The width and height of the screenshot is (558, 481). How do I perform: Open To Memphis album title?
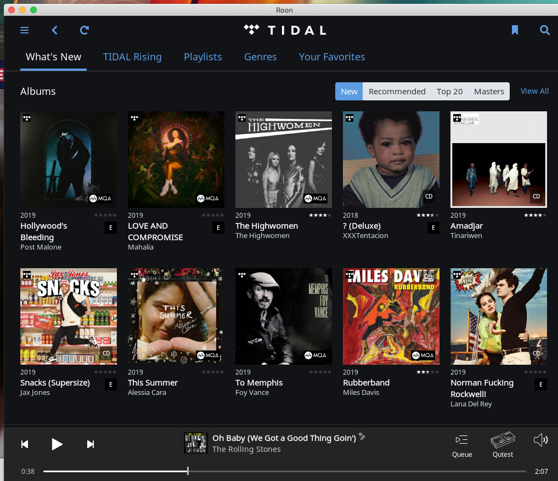pyautogui.click(x=259, y=383)
